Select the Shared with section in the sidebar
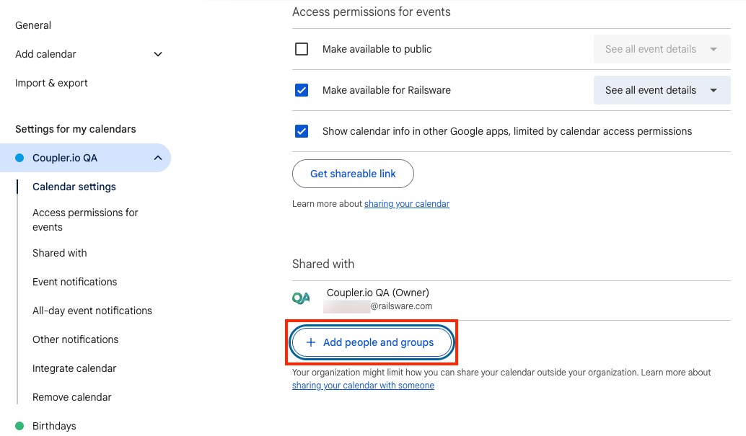The height and width of the screenshot is (436, 746). [59, 253]
